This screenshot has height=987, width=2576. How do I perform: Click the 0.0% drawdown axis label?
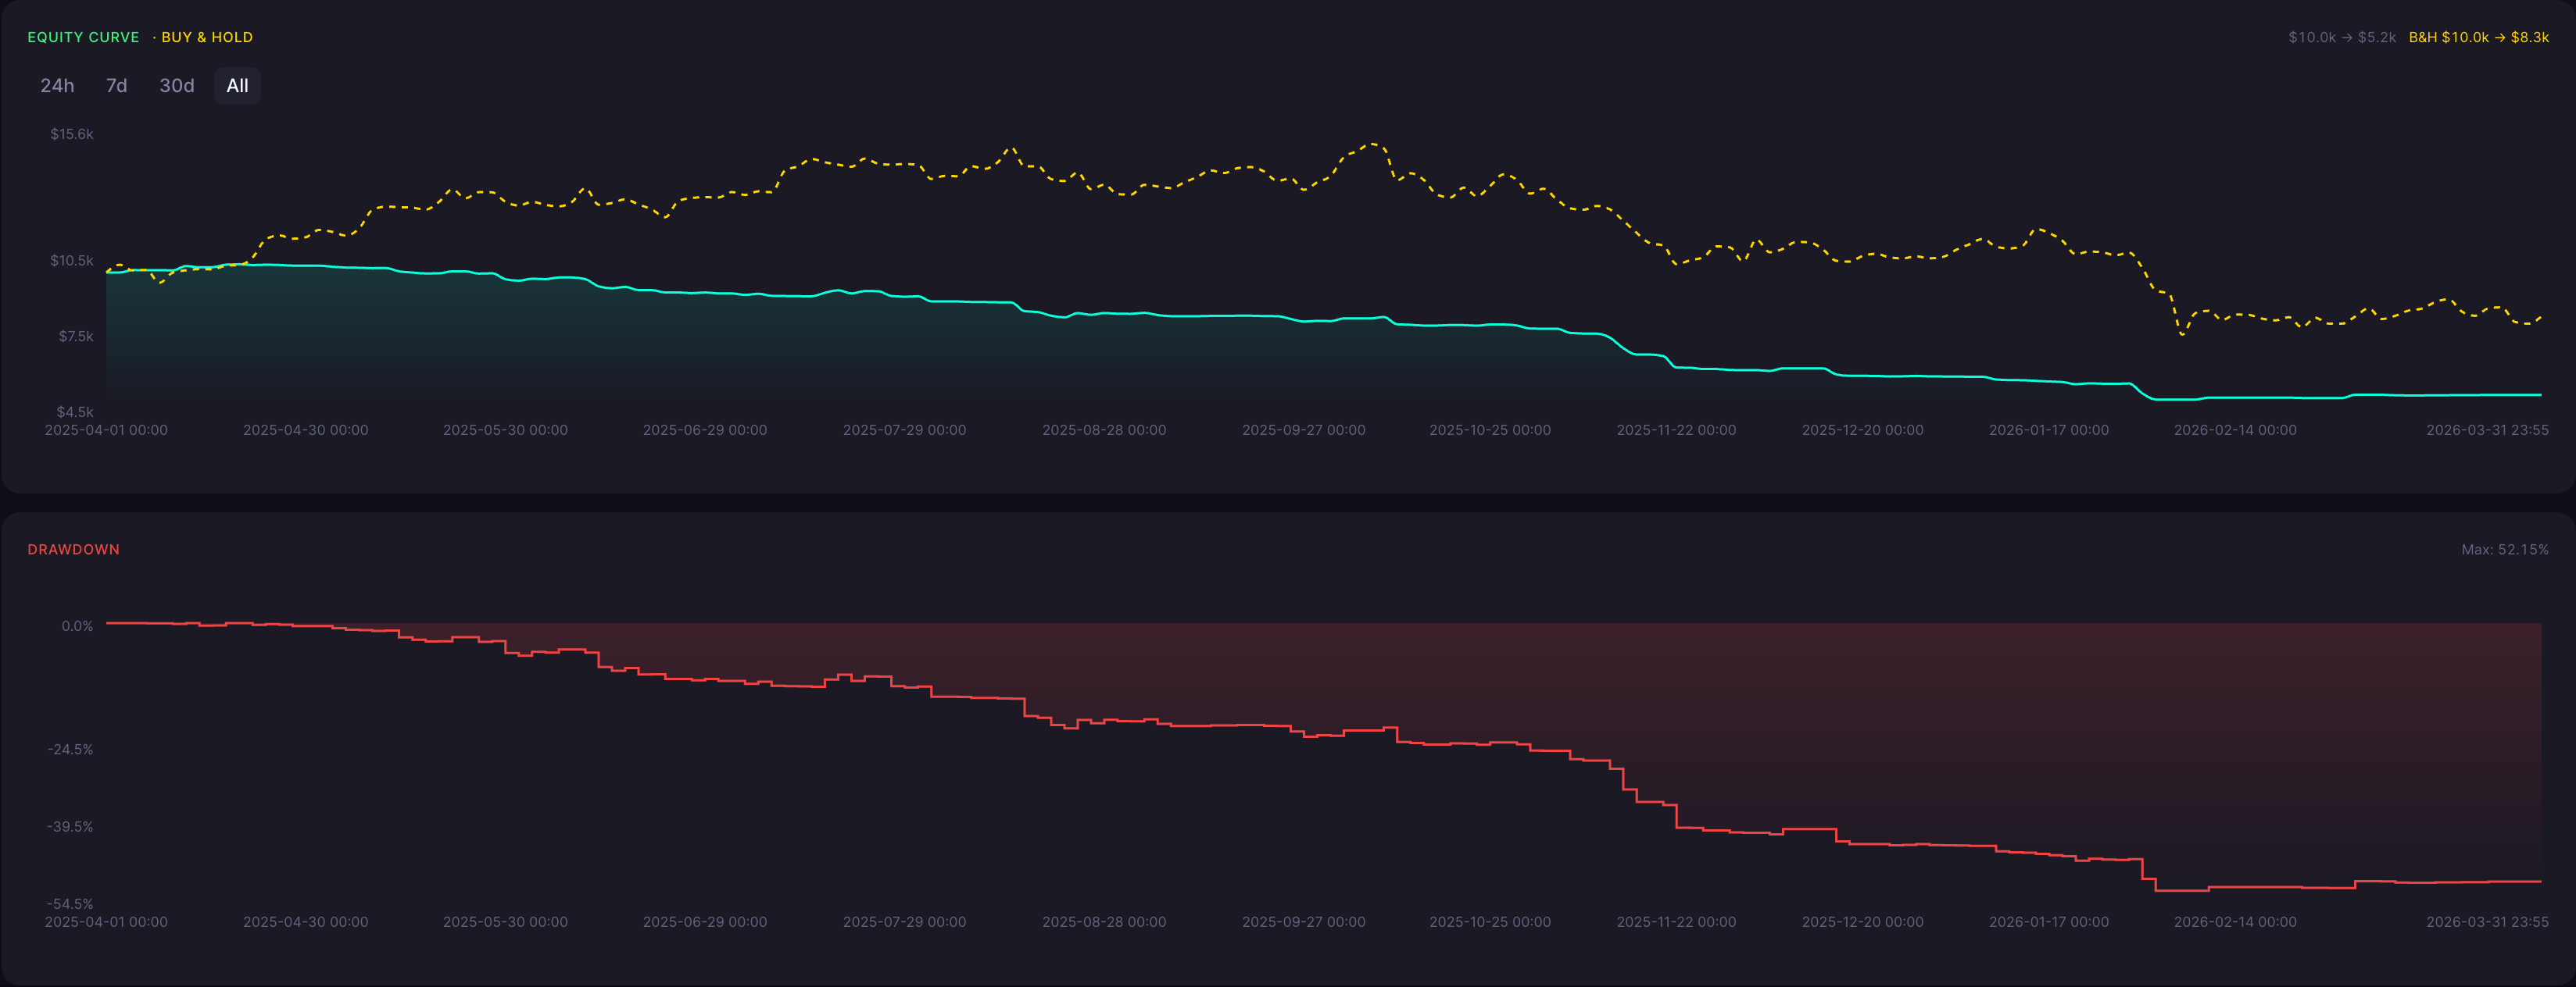pyautogui.click(x=77, y=626)
